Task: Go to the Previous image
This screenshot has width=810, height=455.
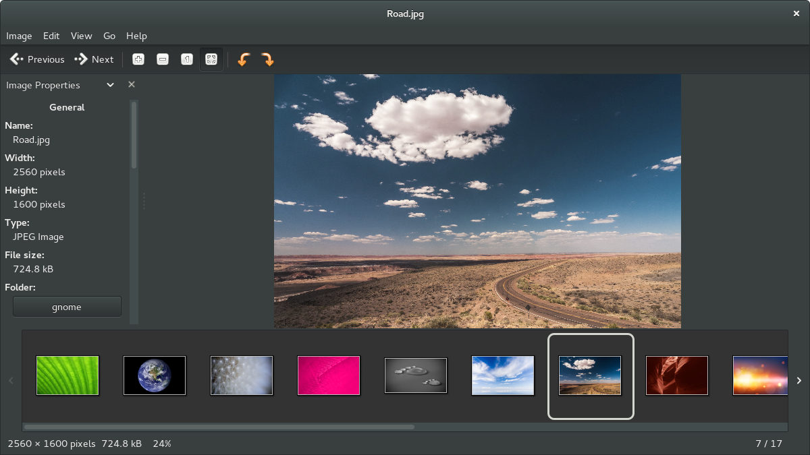Action: (x=36, y=59)
